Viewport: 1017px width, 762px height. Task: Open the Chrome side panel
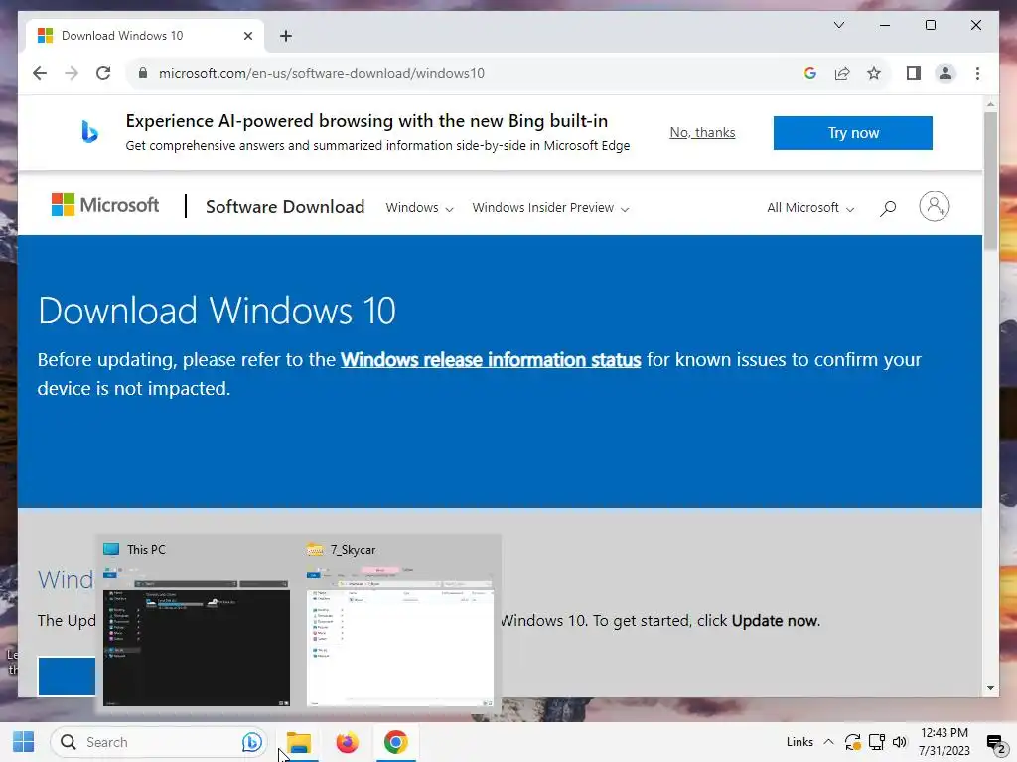point(914,73)
